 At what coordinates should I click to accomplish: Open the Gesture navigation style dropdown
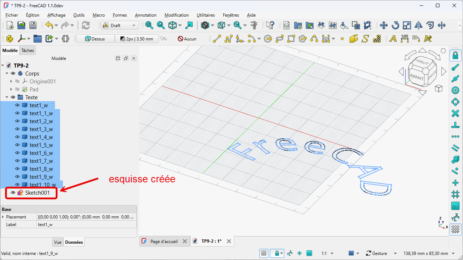pos(380,253)
